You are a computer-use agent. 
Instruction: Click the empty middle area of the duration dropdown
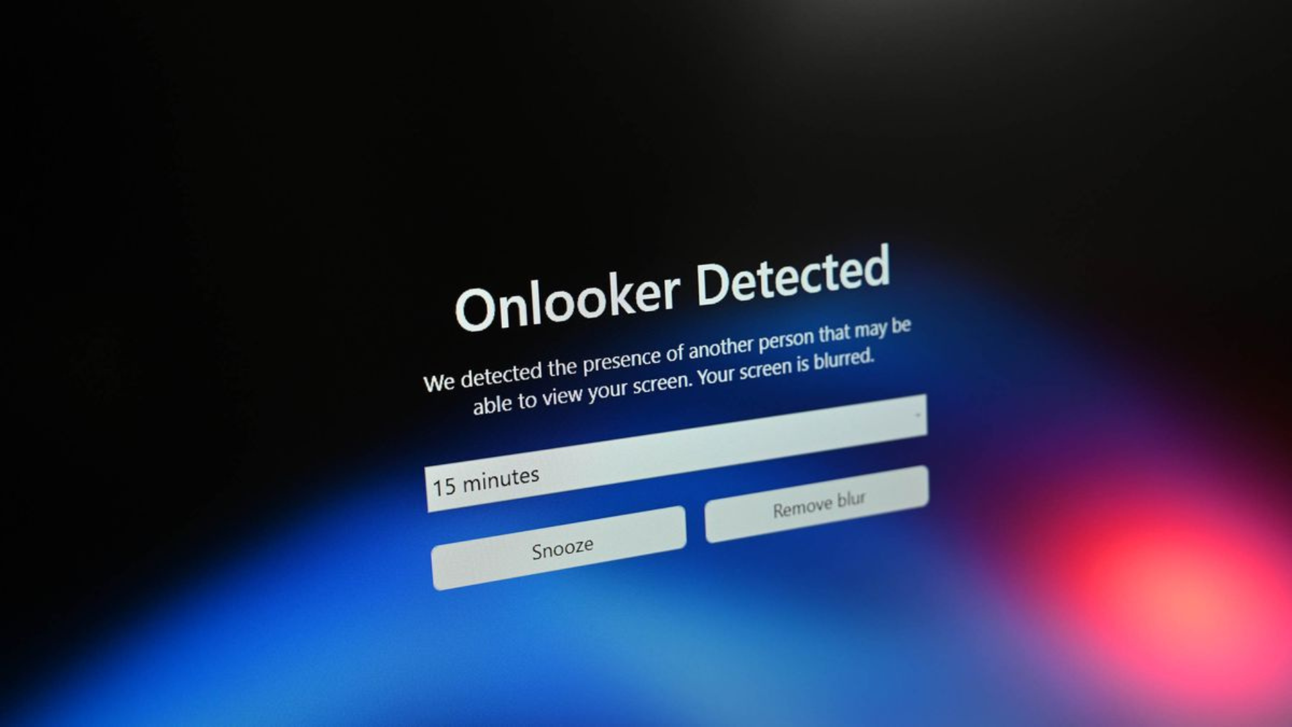(707, 446)
